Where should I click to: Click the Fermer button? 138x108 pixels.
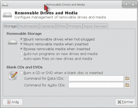[x=125, y=102]
